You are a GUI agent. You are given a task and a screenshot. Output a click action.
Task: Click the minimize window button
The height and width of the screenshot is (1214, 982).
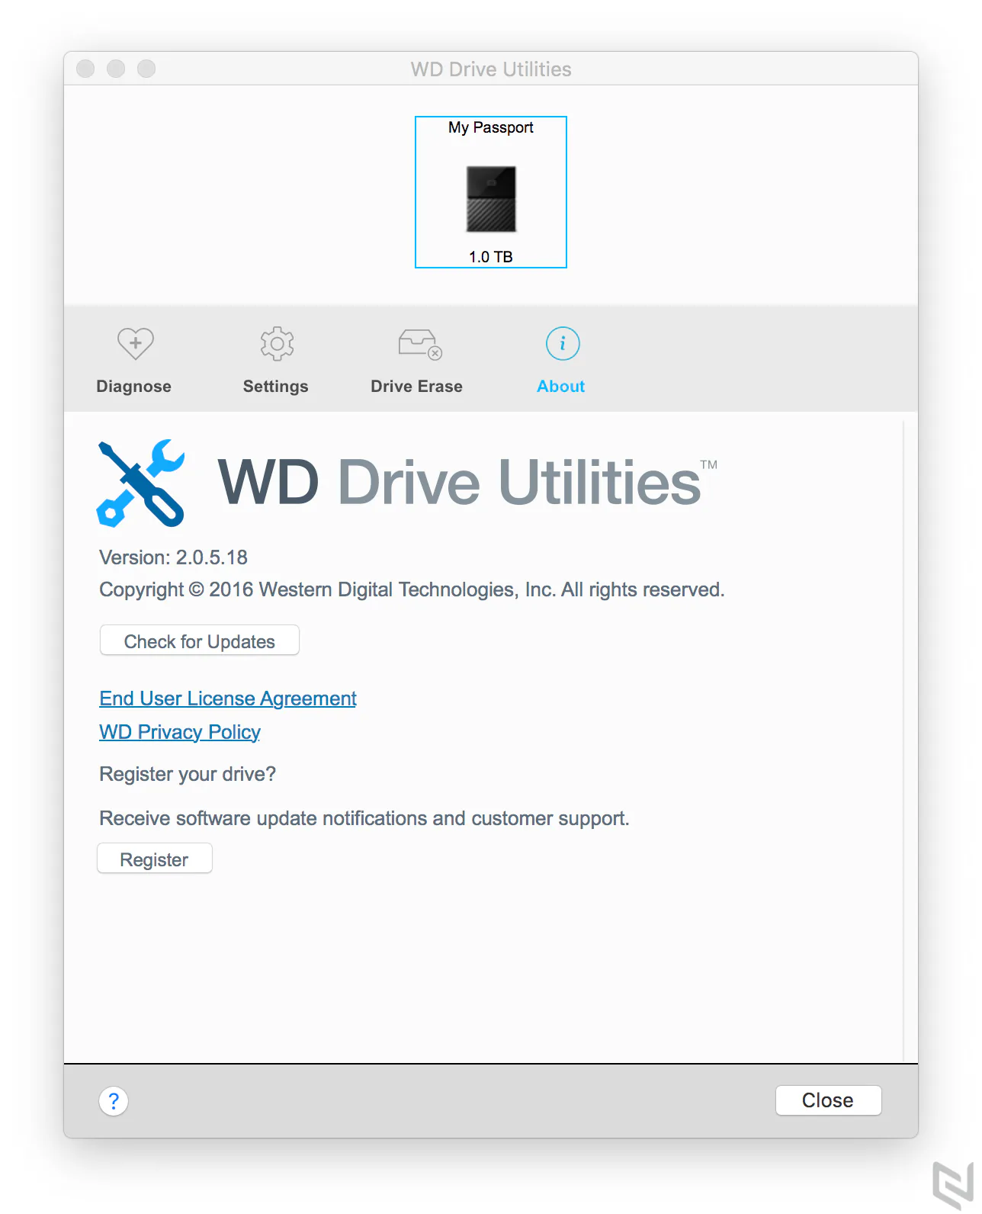116,69
